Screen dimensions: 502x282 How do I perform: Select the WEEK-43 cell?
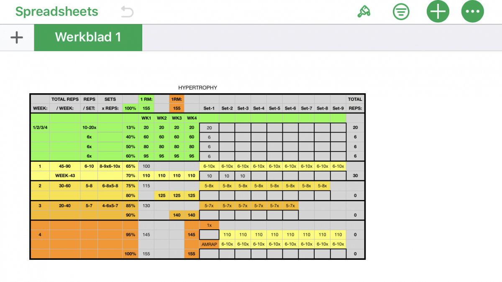click(65, 176)
